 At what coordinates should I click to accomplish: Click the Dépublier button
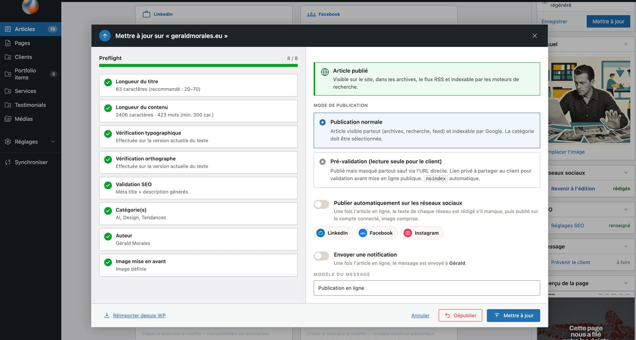(x=460, y=315)
